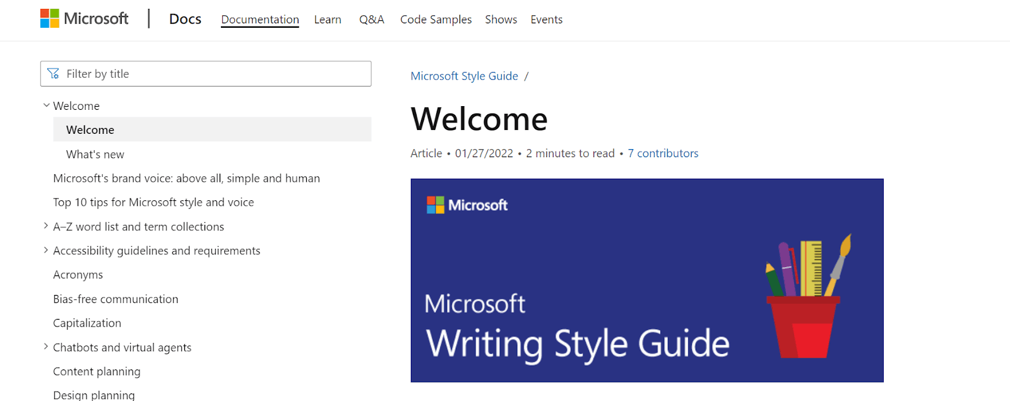Collapse the Welcome section chevron

pyautogui.click(x=46, y=105)
